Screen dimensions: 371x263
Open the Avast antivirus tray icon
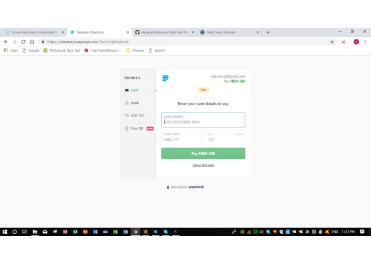(327, 232)
